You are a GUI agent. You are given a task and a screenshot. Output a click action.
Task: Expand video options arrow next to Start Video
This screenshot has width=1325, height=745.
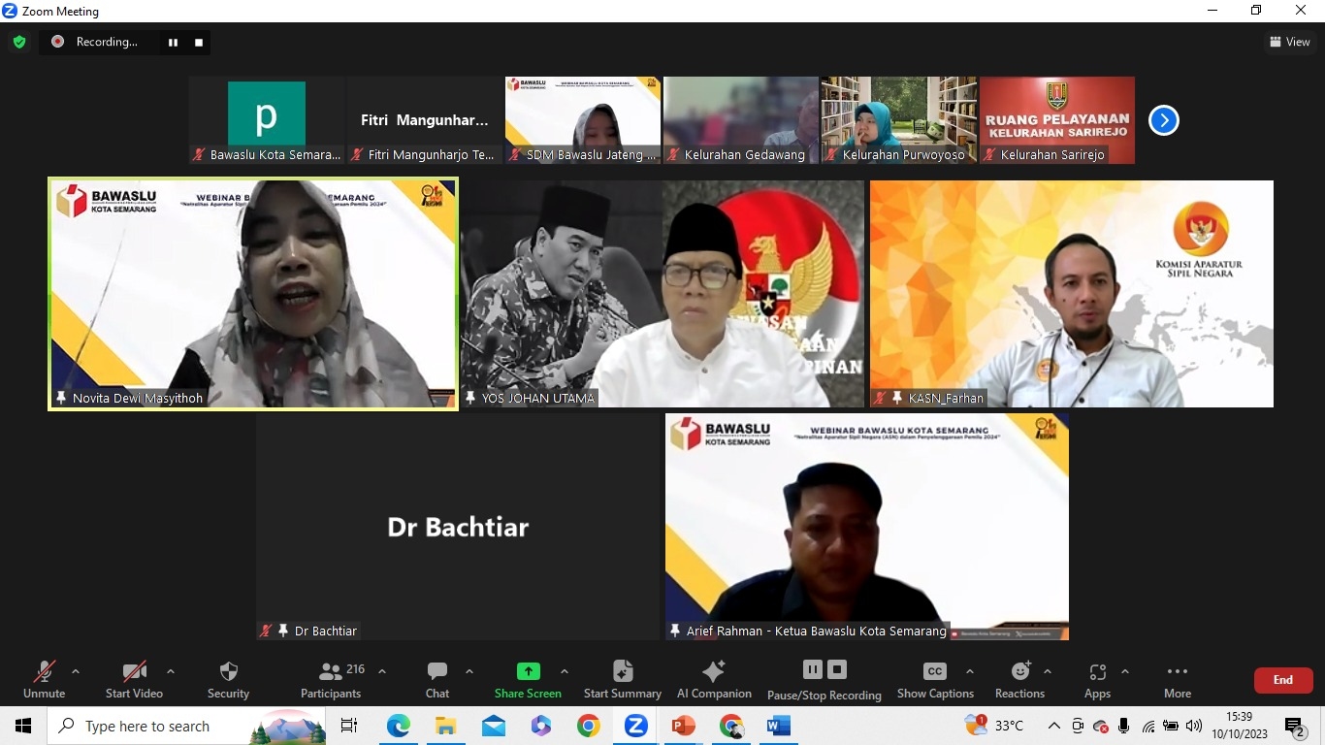pos(171,671)
